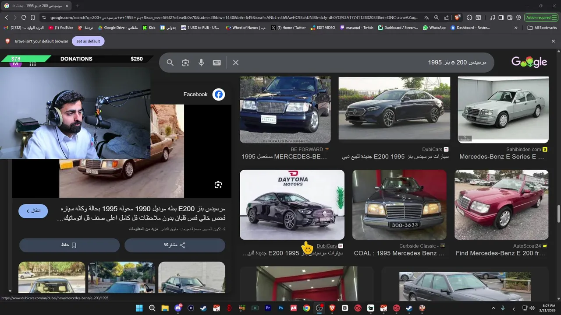
Task: Open AutoScout24 red convertible thumbnail
Action: 501,205
